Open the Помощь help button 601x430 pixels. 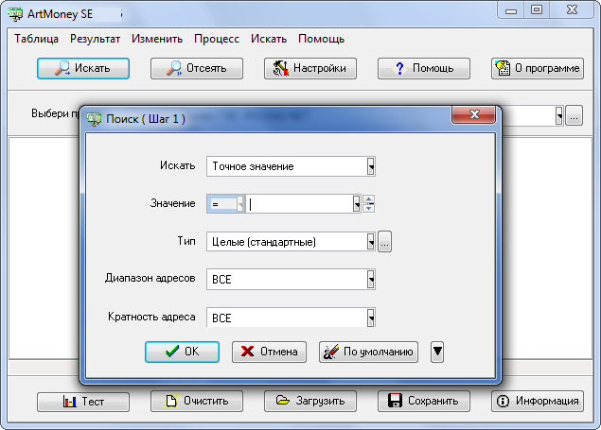(x=424, y=68)
